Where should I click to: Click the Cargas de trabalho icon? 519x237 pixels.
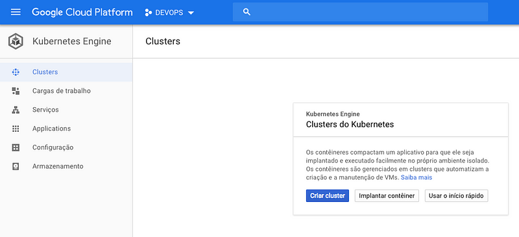coord(16,91)
